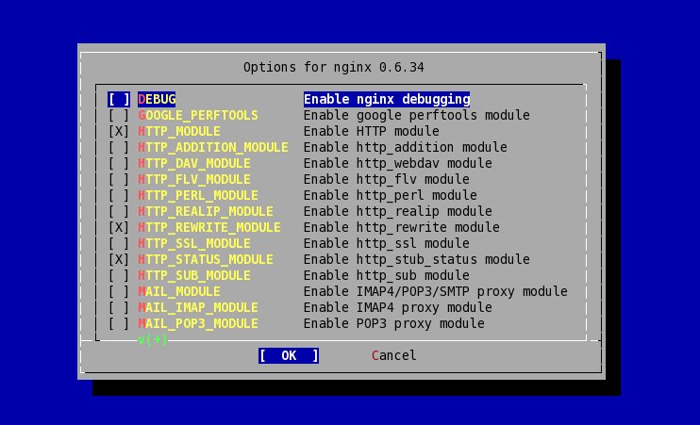Click 'Enable google perftools module' description
Viewport: 700px width, 425px height.
(417, 115)
